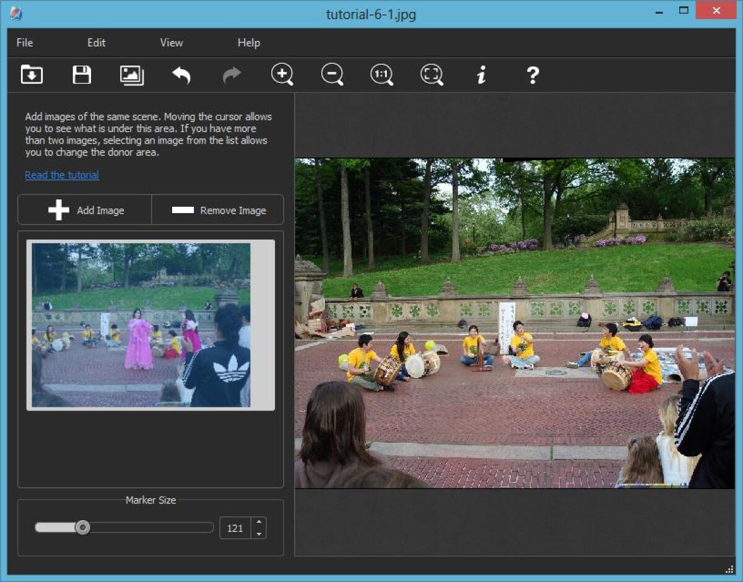743x582 pixels.
Task: Undo the last action
Action: pos(181,74)
